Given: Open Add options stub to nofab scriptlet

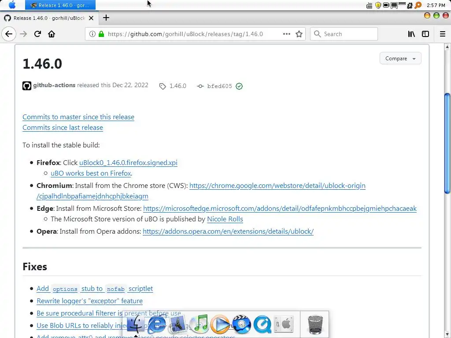Looking at the screenshot, I should (95, 289).
